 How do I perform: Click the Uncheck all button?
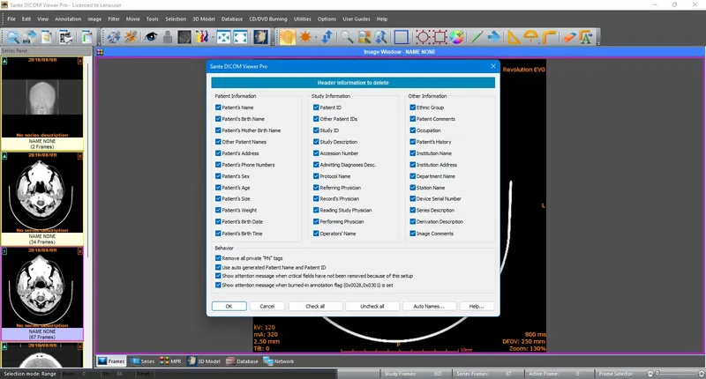(372, 306)
